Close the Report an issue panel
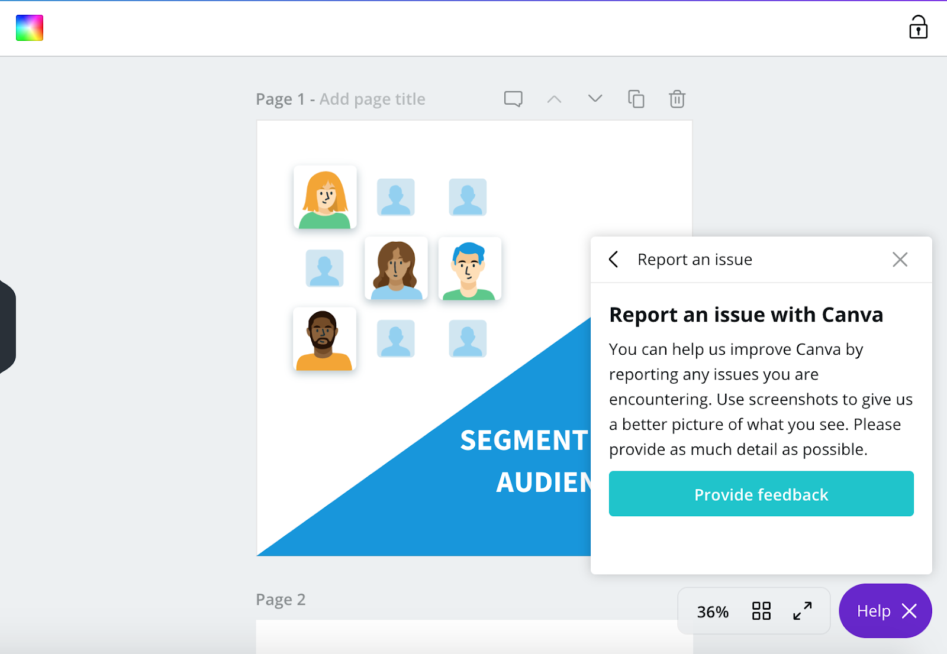The height and width of the screenshot is (654, 947). (900, 259)
